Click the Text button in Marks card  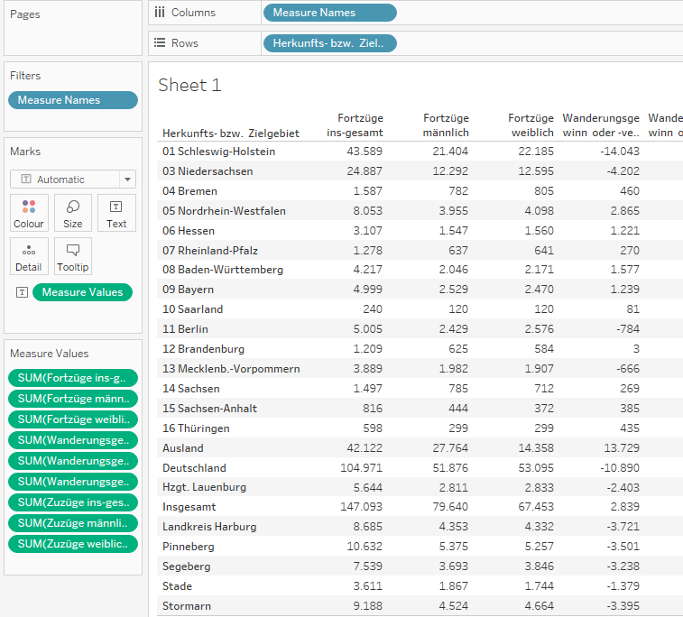pyautogui.click(x=116, y=213)
